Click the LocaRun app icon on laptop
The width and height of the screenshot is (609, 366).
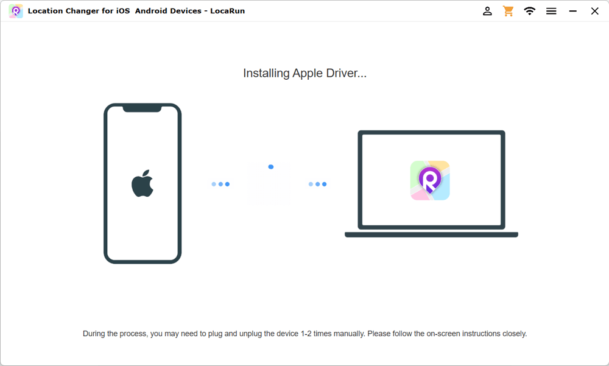[x=430, y=181]
